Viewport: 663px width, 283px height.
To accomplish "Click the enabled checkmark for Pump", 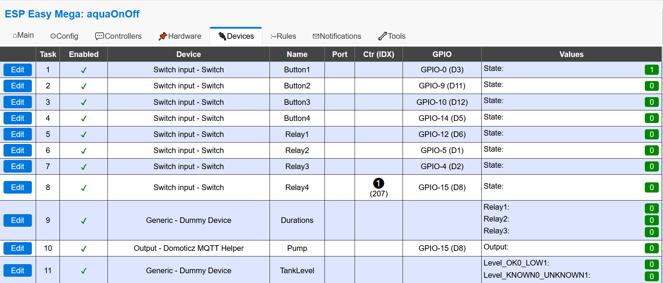I will 84,249.
